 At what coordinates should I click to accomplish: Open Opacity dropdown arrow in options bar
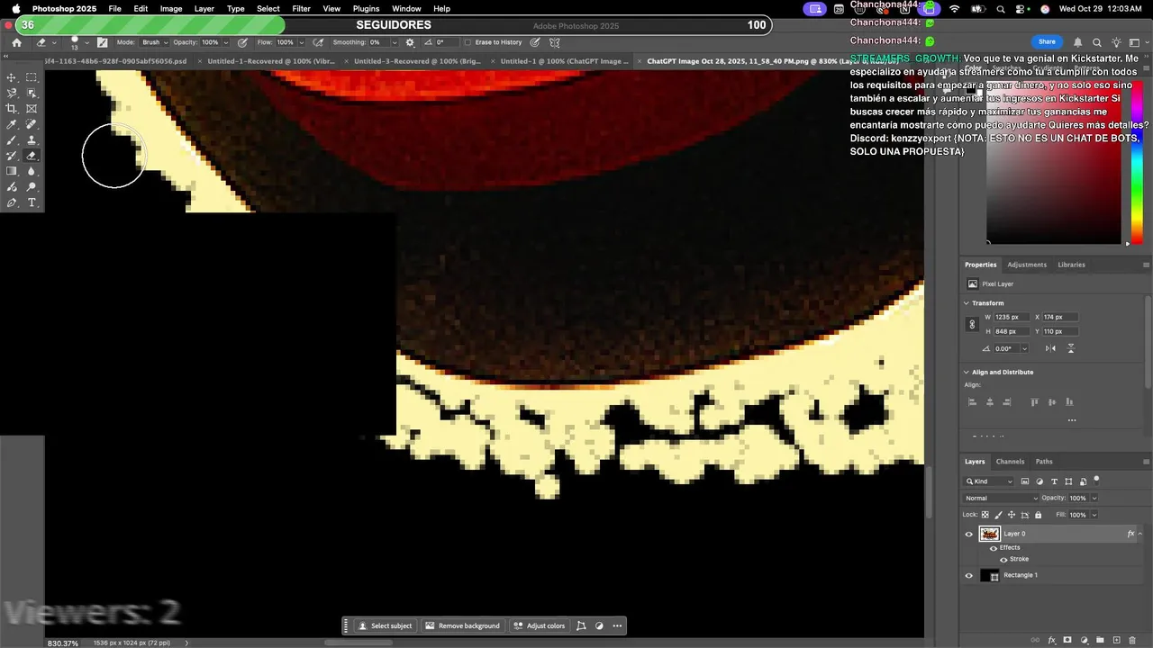pos(225,42)
